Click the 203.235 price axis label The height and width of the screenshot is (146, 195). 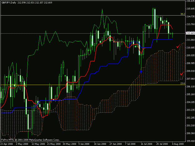pyautogui.click(x=191, y=110)
